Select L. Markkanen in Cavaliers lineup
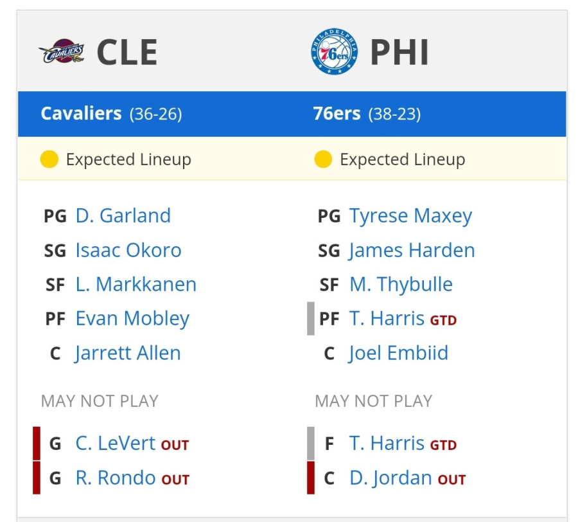578x522 pixels. 136,284
